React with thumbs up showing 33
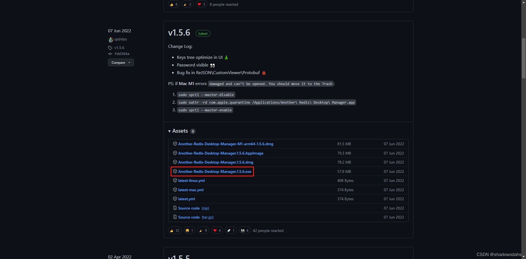Image resolution: width=526 pixels, height=259 pixels. [175, 230]
